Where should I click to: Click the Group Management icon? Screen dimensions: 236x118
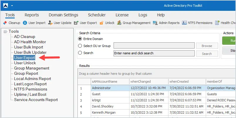tap(119, 23)
